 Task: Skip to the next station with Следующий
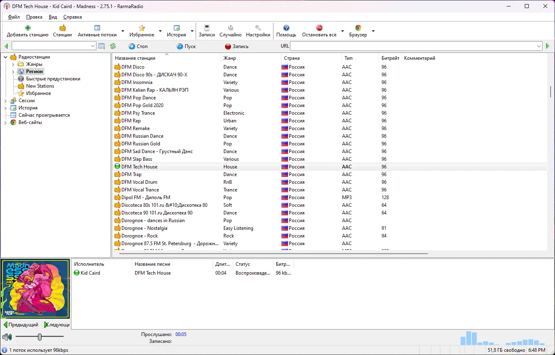point(57,325)
